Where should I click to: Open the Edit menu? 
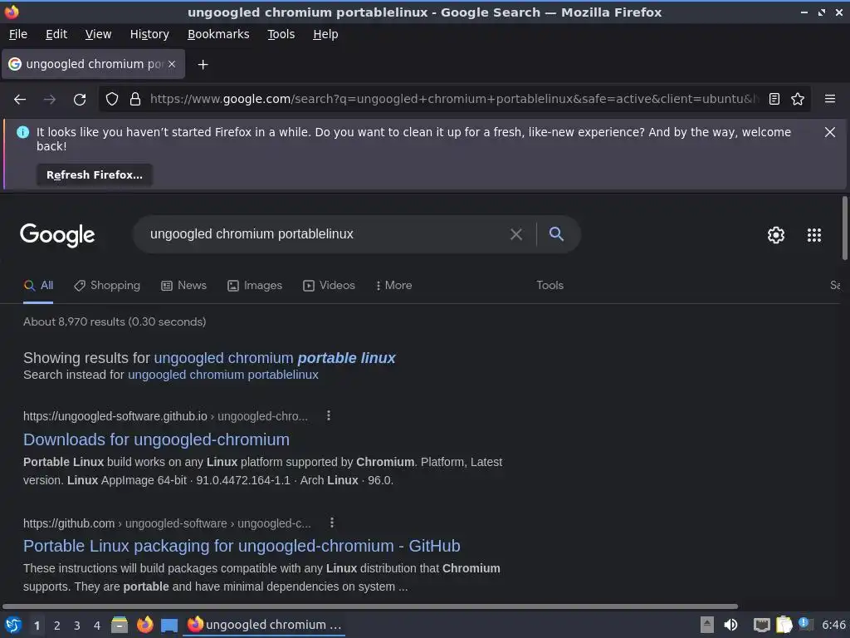(56, 34)
